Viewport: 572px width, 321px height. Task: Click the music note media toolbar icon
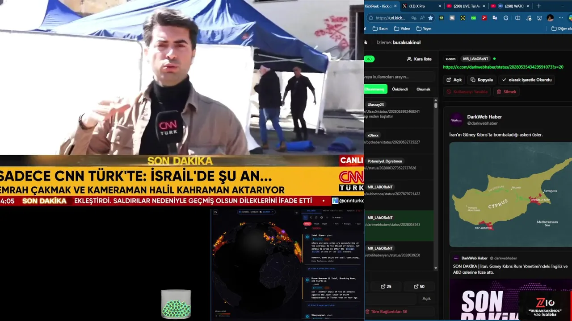tap(529, 18)
